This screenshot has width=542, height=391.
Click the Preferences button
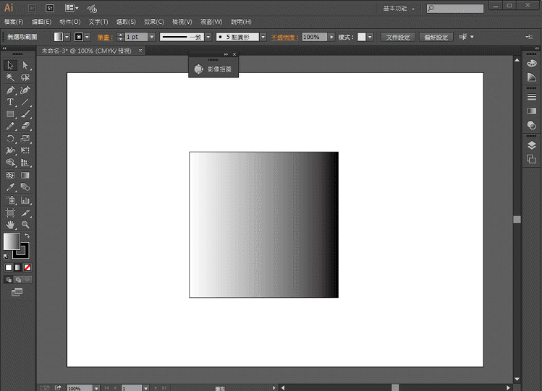(436, 37)
